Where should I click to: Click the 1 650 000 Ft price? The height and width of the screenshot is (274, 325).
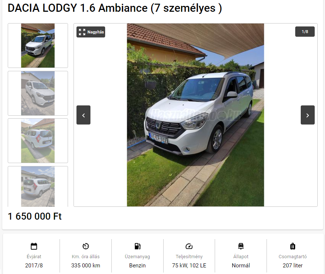point(35,216)
